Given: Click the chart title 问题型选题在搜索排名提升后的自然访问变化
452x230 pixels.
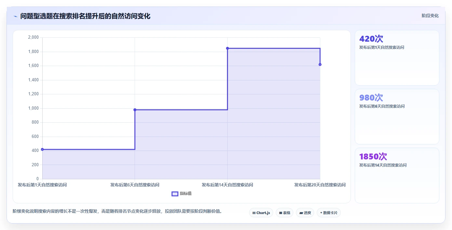Looking at the screenshot, I should [85, 16].
